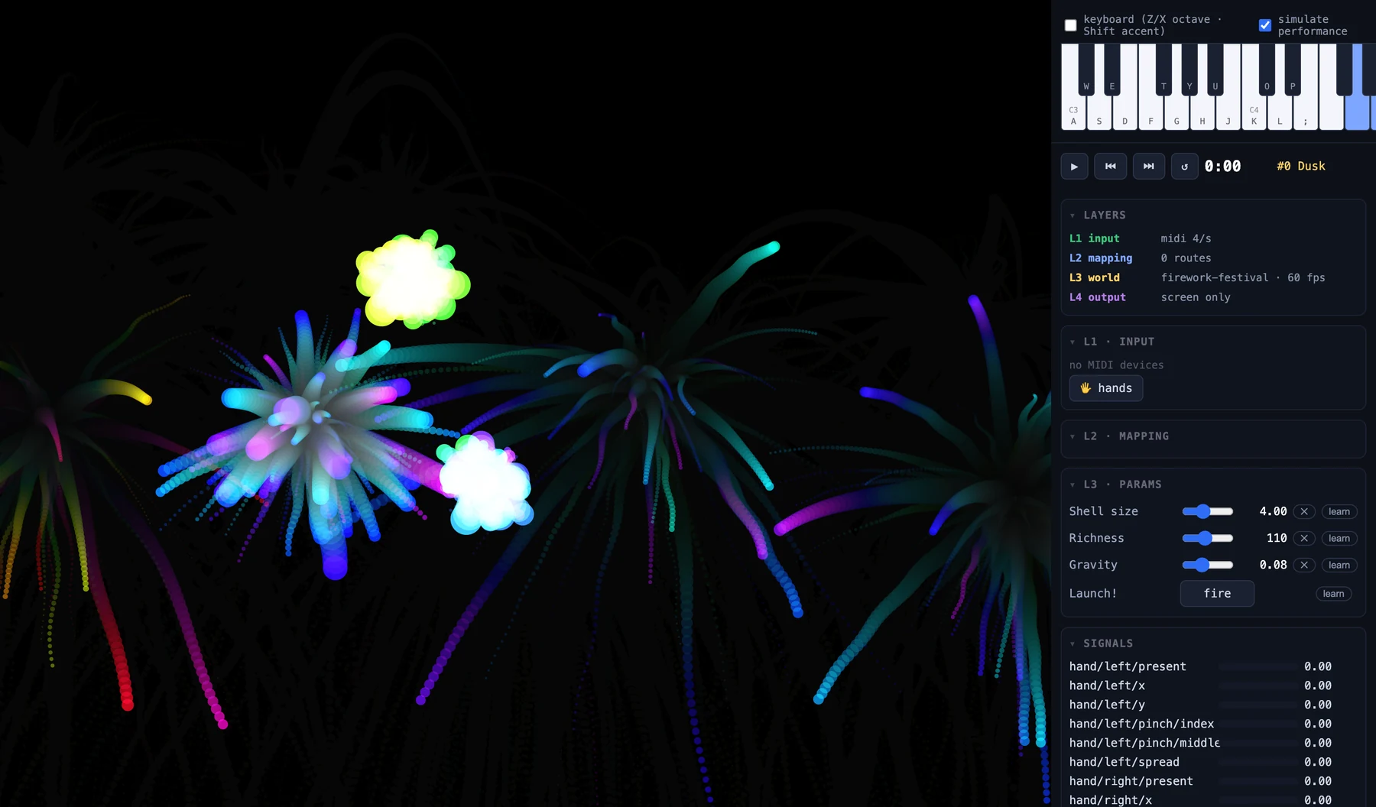
Task: Collapse the LAYERS panel
Action: tap(1073, 216)
